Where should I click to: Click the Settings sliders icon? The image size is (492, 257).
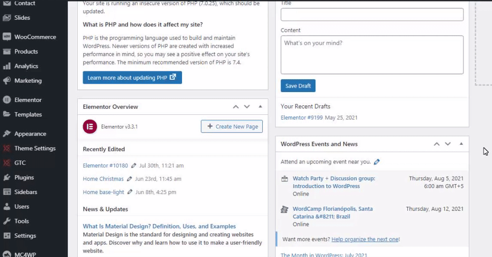tap(6, 235)
